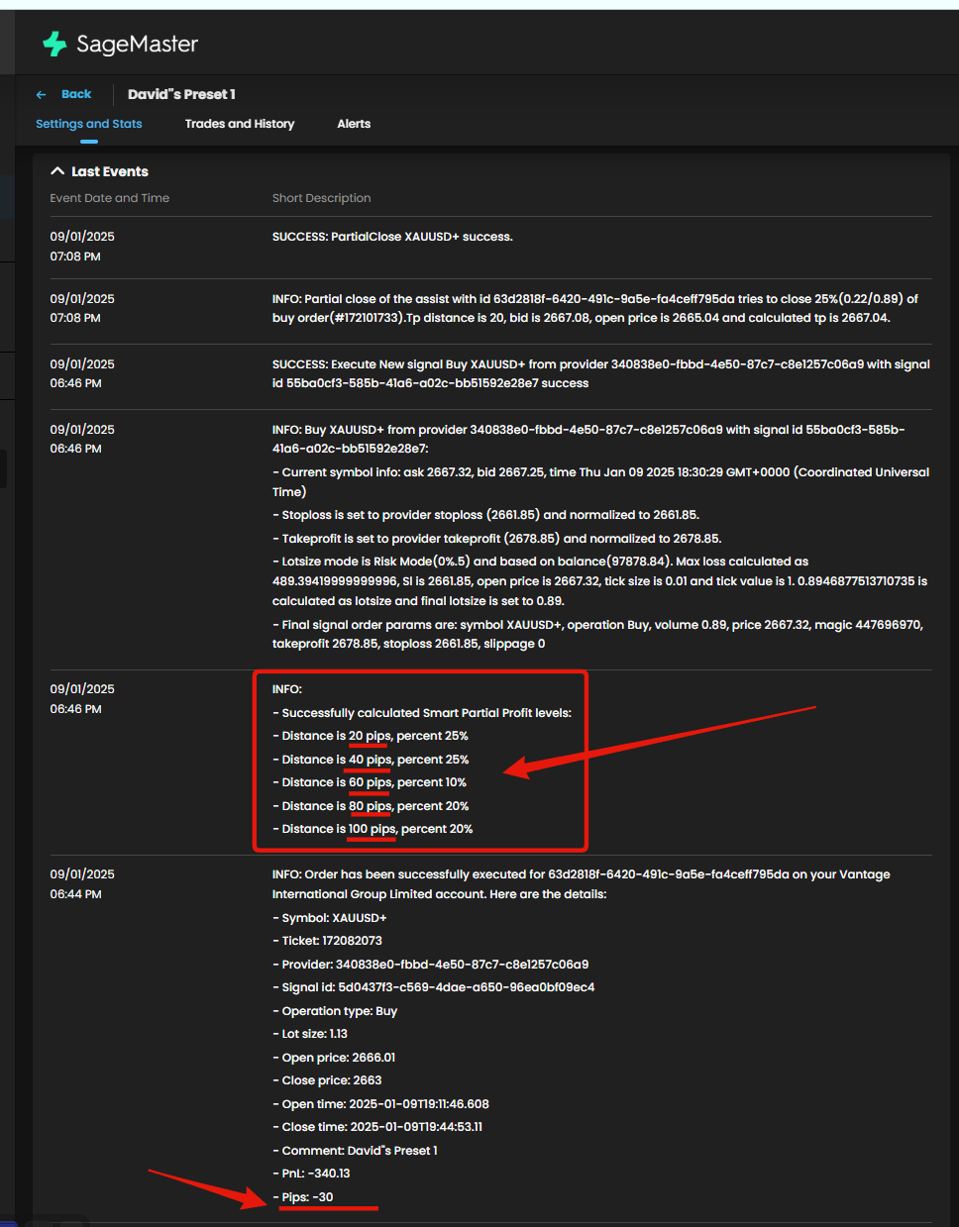Click the 07:08 PM Partial close INFO description
The height and width of the screenshot is (1227, 959).
(595, 308)
